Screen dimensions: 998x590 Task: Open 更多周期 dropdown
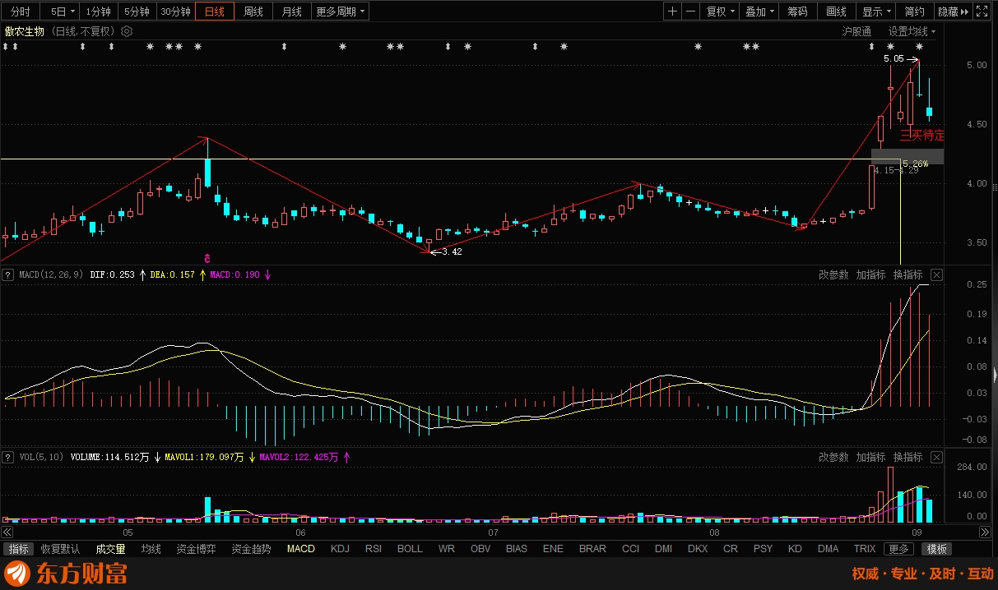[x=341, y=12]
